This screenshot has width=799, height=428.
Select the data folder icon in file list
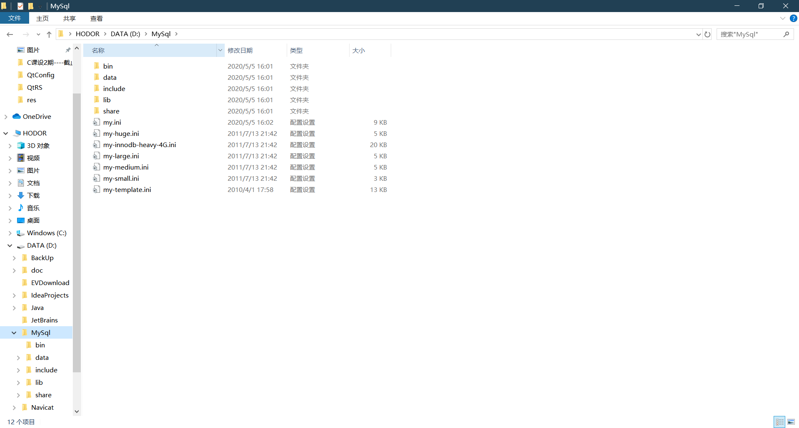coord(97,77)
